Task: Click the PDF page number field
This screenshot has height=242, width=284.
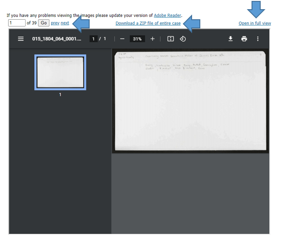Action: [94, 39]
